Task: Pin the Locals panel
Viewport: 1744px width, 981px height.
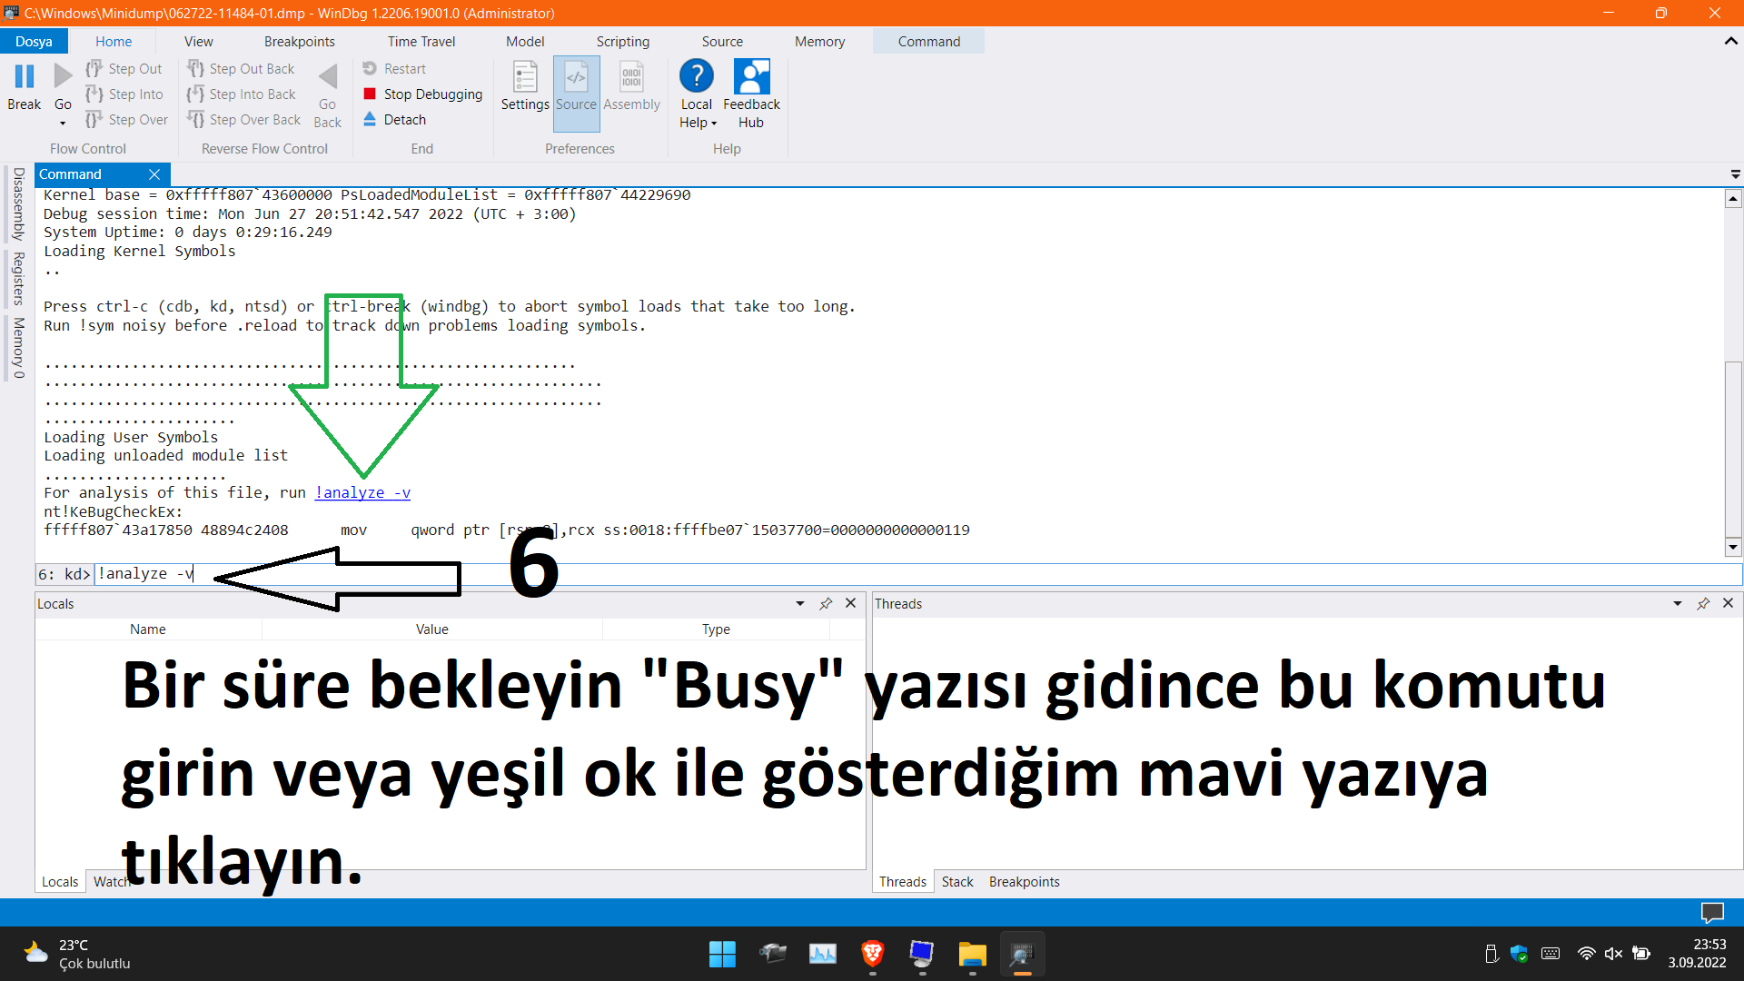Action: pyautogui.click(x=826, y=604)
